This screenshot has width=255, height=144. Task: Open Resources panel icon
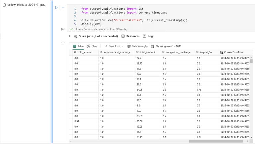[x=123, y=36]
